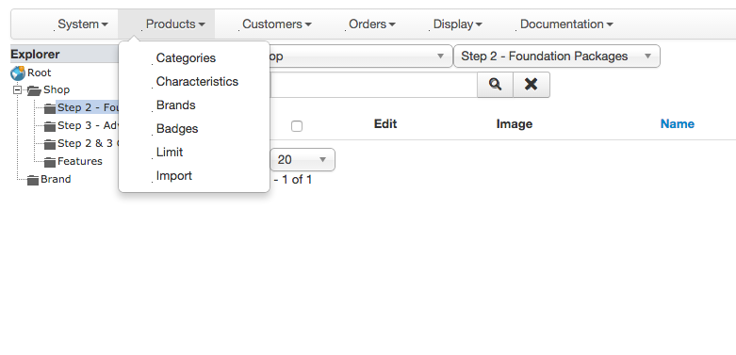Open the Step 2 - Foundation Packages dropdown
This screenshot has height=355, width=736.
(x=557, y=56)
